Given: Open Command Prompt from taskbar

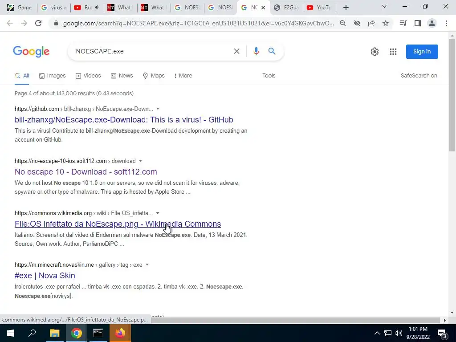Looking at the screenshot, I should [x=98, y=333].
